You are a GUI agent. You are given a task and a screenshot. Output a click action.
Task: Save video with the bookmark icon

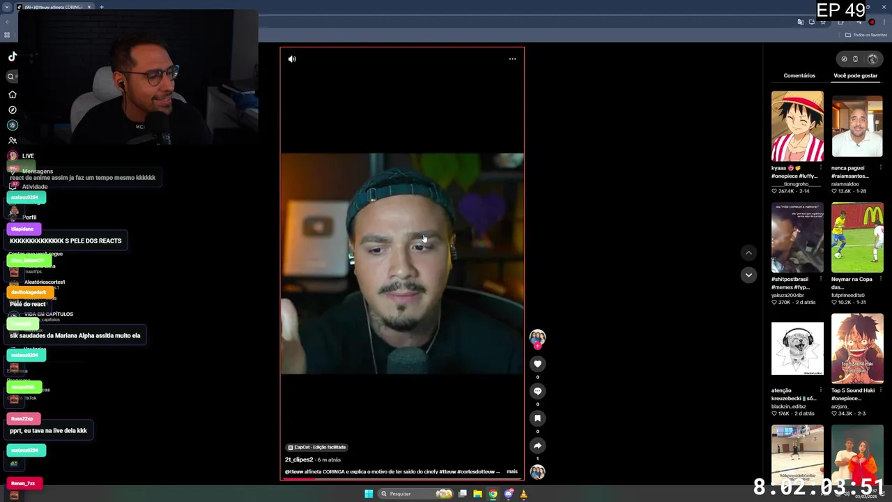(x=537, y=418)
